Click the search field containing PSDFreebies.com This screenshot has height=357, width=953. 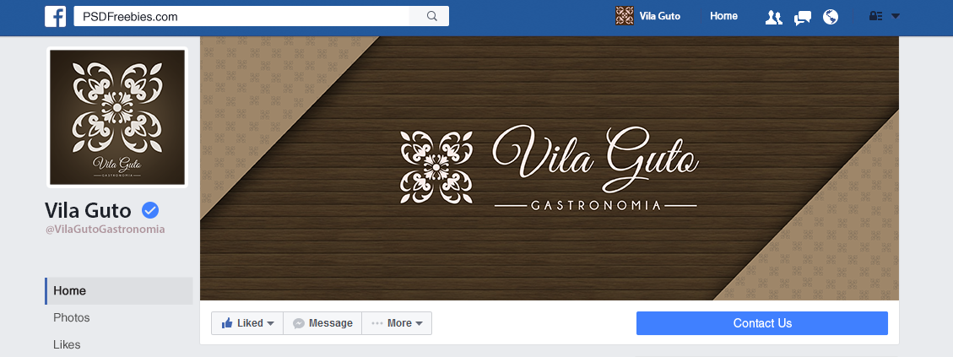[x=242, y=16]
